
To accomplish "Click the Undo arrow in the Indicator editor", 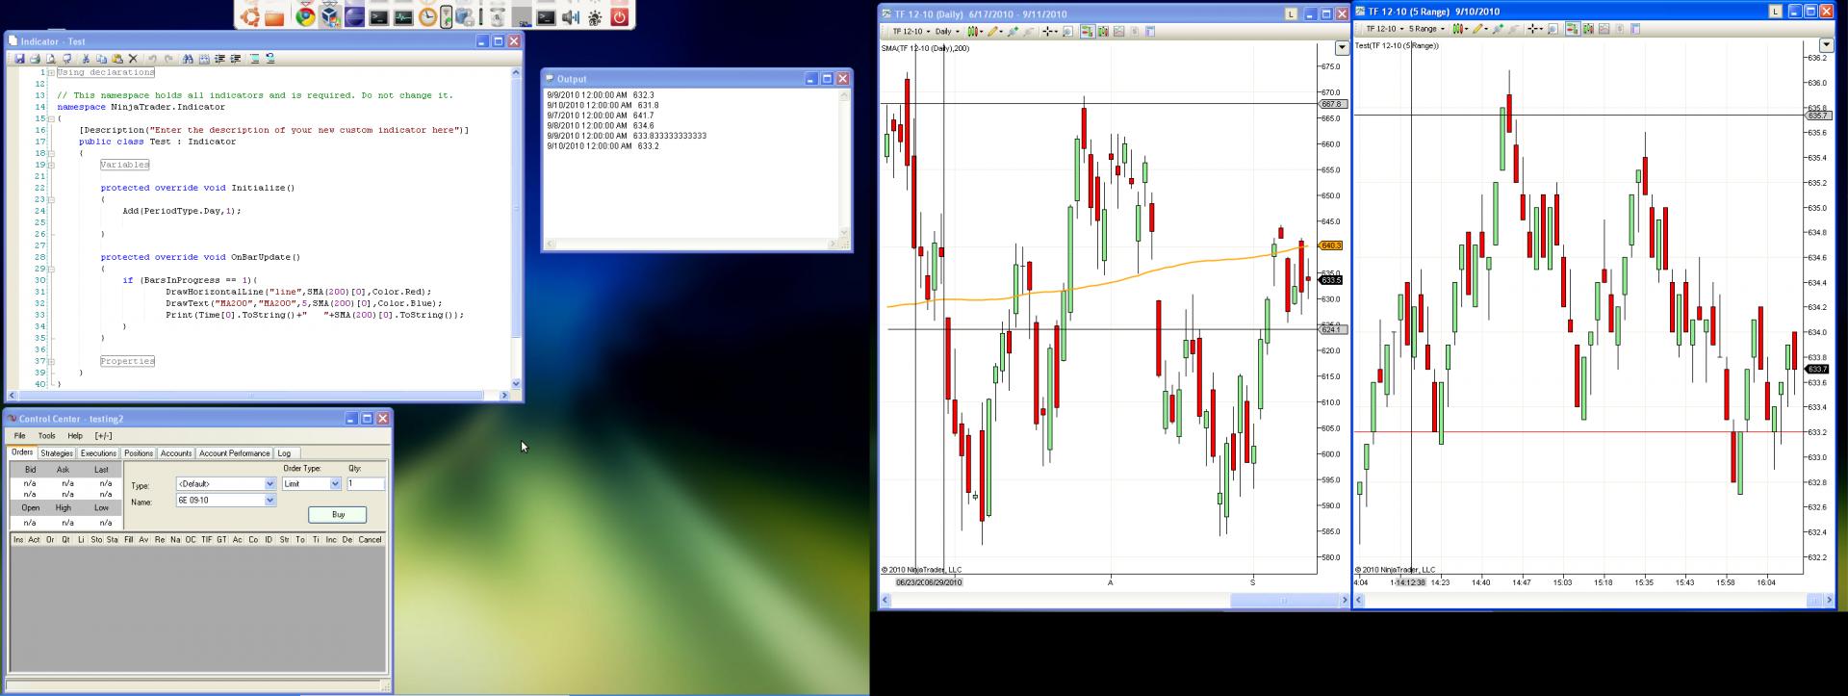I will [x=152, y=59].
